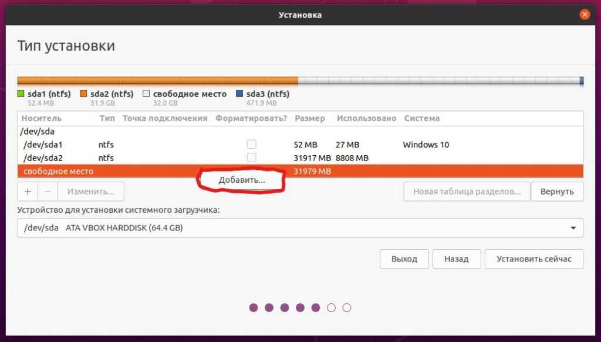
Task: Sort by the "Размер" column header
Action: [x=310, y=118]
